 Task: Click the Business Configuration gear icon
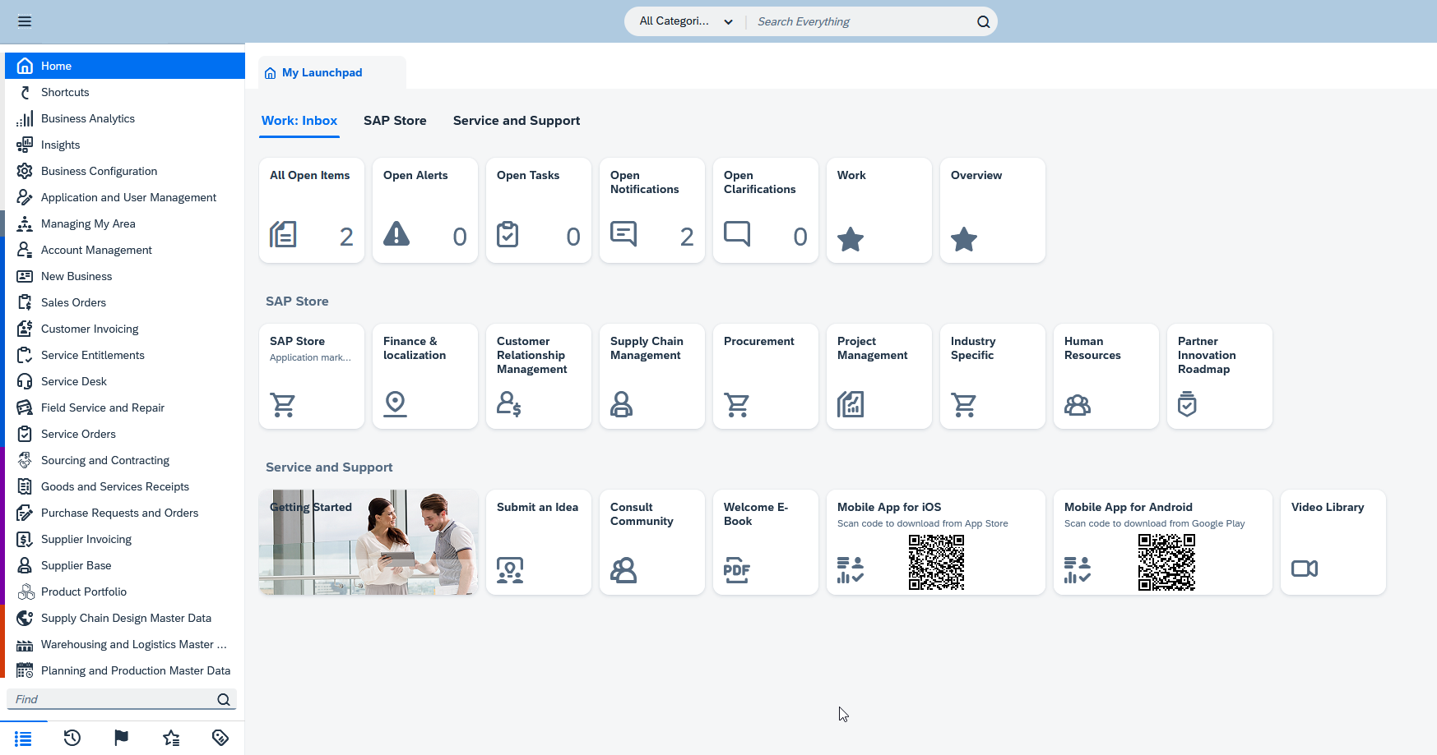(x=25, y=171)
